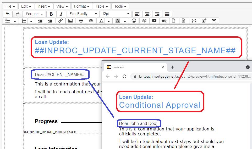Reload the Preview page

(x=124, y=76)
